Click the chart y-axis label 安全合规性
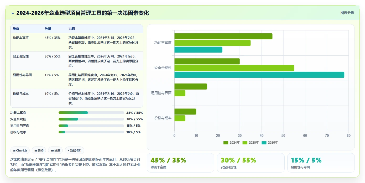Viewport: 365px width, 183px height. (163, 68)
